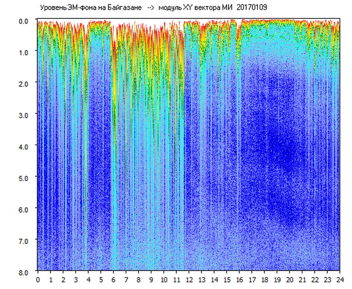The image size is (352, 289).
Task: Click the date 20170109 in the title
Action: point(252,8)
